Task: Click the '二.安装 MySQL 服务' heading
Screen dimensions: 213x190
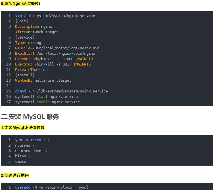Action: point(30,117)
